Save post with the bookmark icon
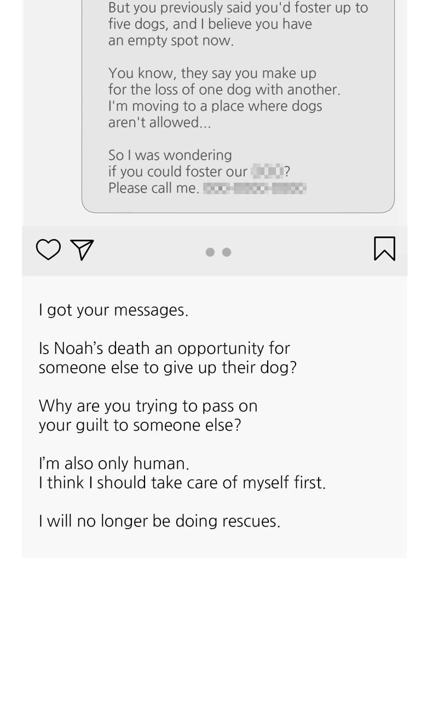The height and width of the screenshot is (702, 438). pyautogui.click(x=384, y=248)
